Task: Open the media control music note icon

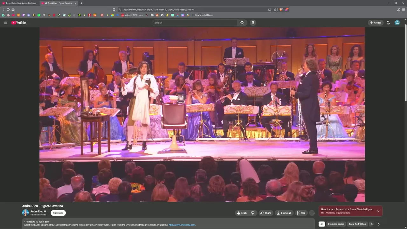Action: [399, 10]
